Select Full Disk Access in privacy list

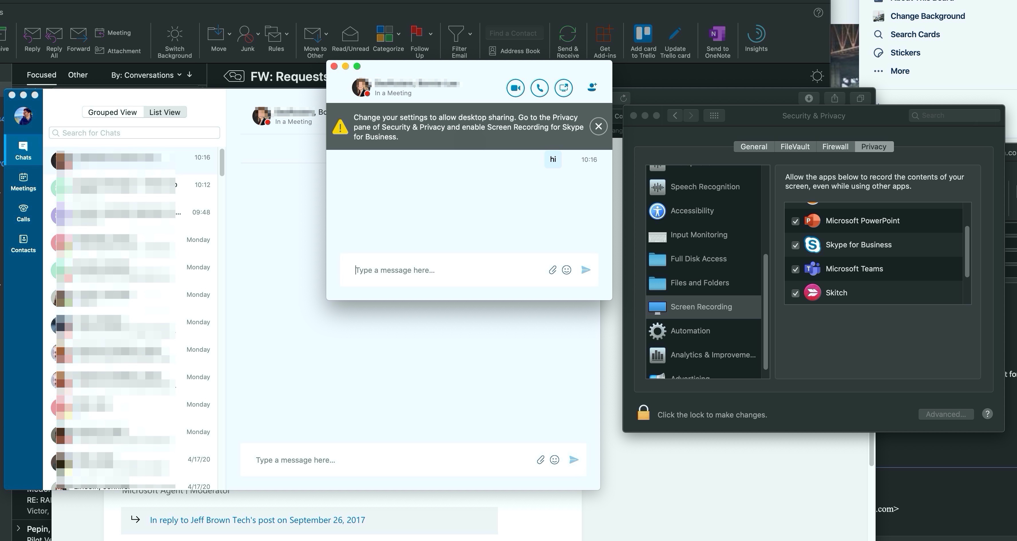coord(703,259)
